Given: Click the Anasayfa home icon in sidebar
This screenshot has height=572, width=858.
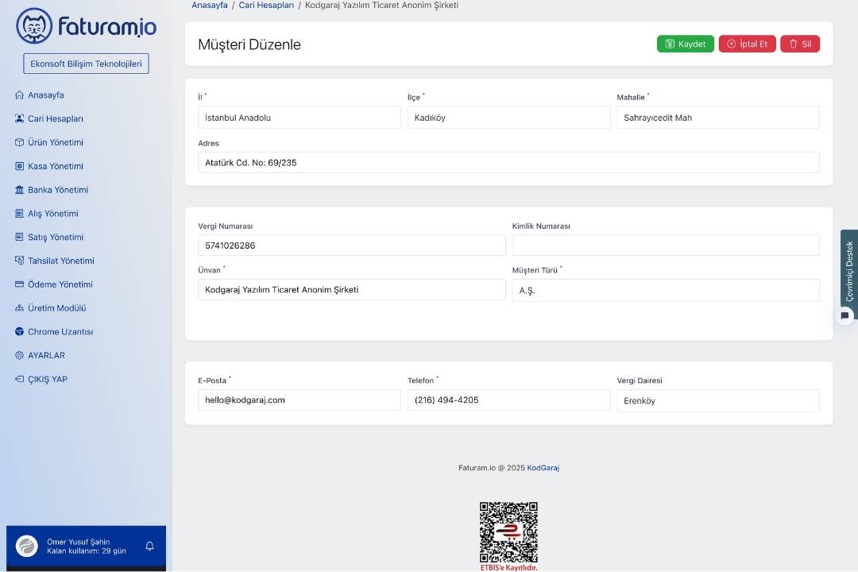Looking at the screenshot, I should point(20,95).
